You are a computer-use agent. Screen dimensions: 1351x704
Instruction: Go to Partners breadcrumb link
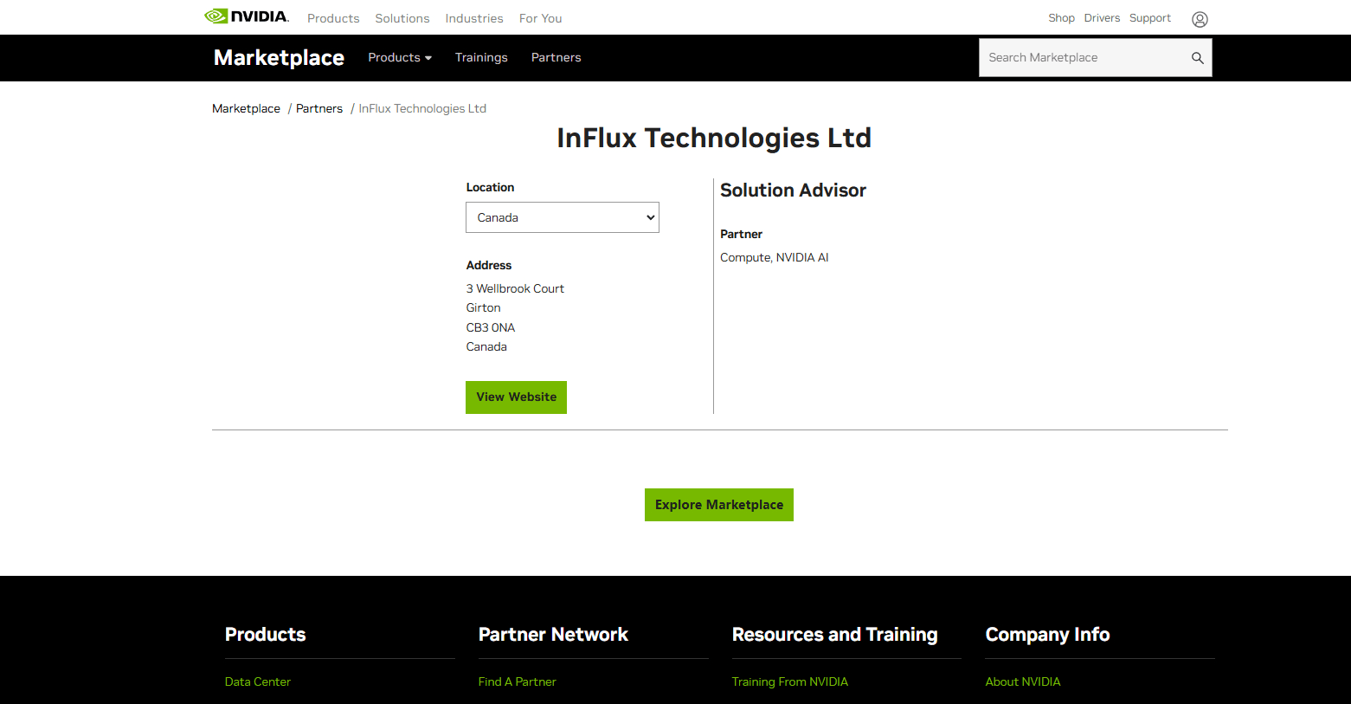coord(319,109)
